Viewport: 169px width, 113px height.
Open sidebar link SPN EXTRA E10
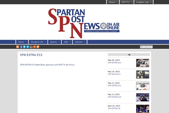click(x=114, y=97)
